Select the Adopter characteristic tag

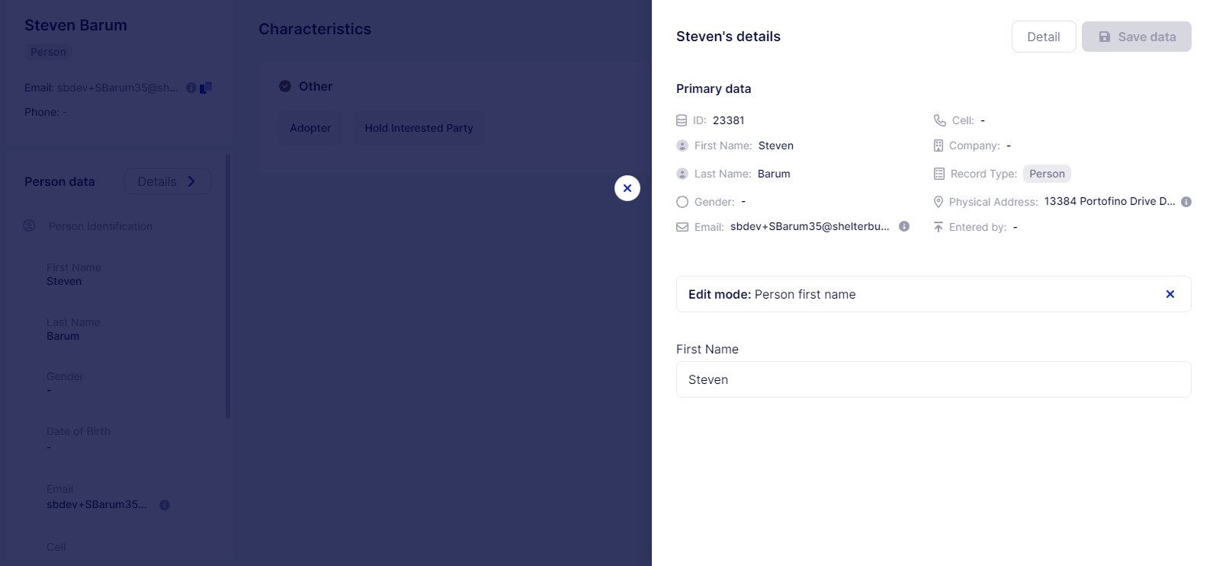click(310, 128)
